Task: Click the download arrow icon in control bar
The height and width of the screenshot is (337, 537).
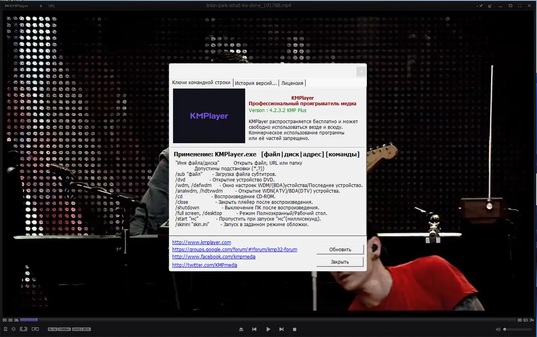Action: (24, 329)
